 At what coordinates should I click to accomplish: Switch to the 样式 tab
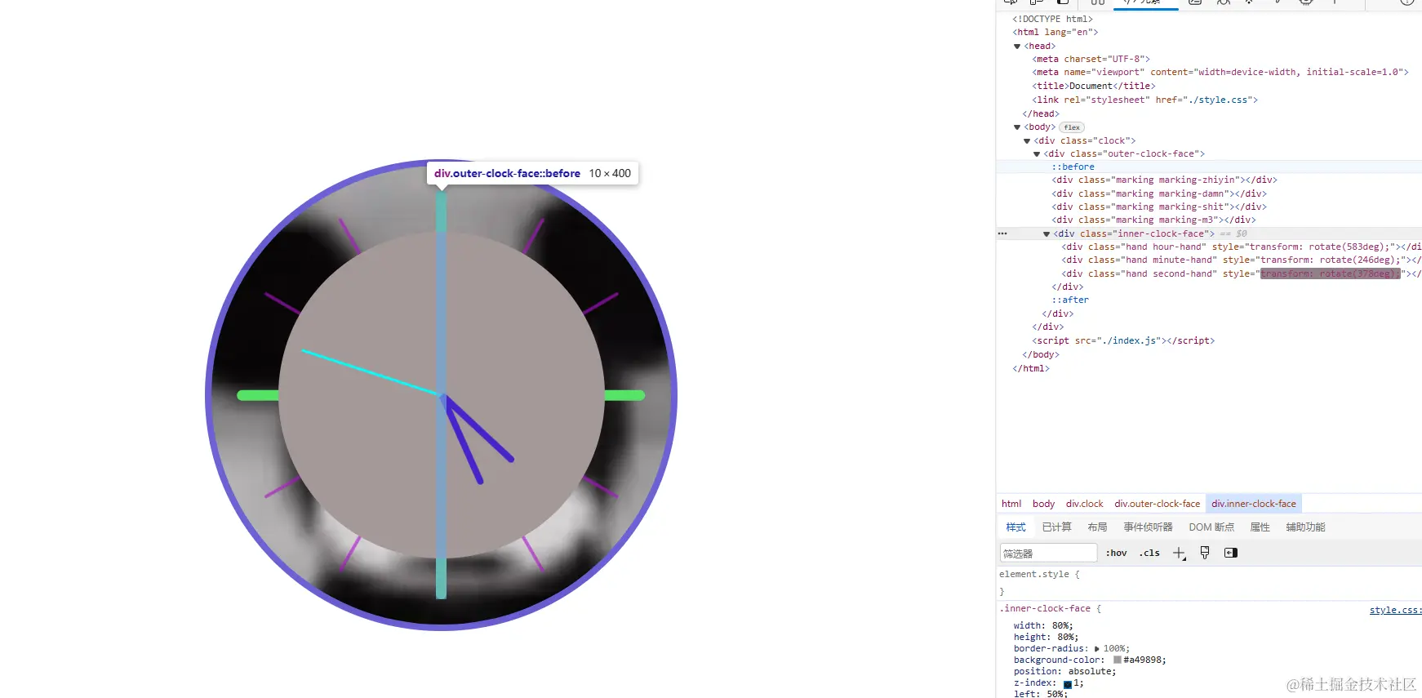point(1015,527)
